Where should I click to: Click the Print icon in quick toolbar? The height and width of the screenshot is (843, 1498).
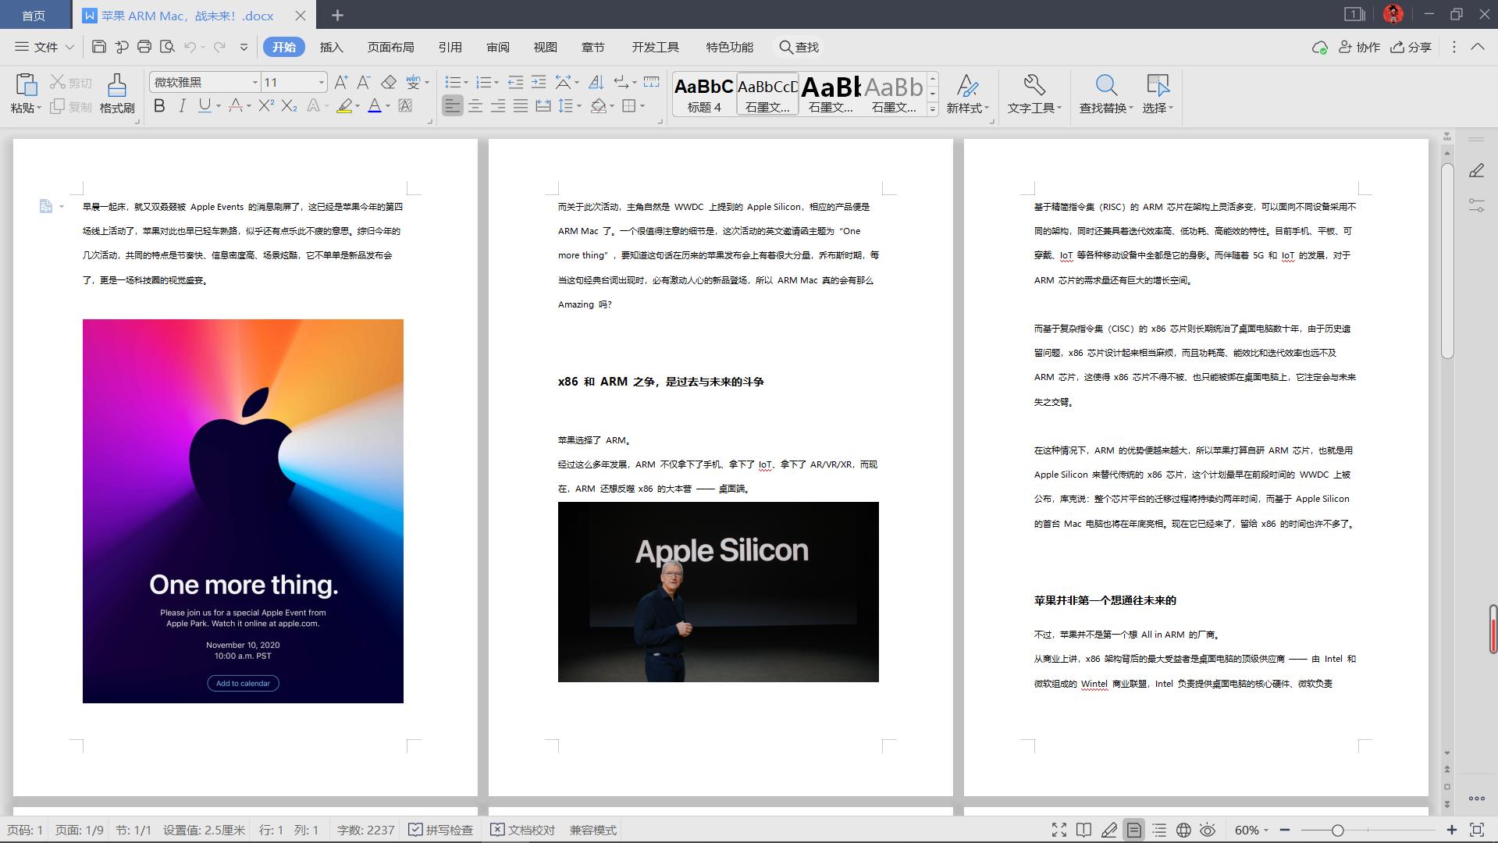[x=144, y=47]
